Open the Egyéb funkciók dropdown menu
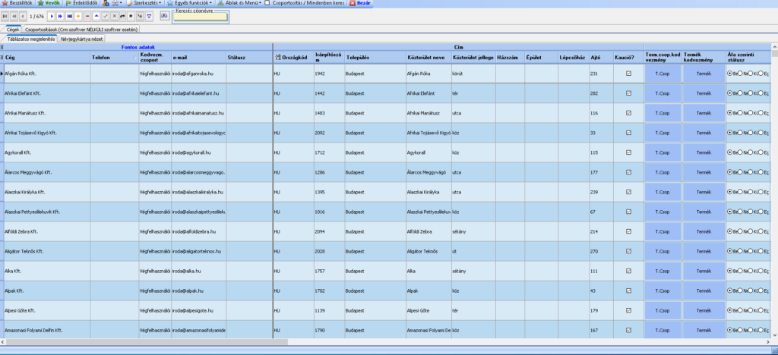Image resolution: width=778 pixels, height=355 pixels. (189, 3)
